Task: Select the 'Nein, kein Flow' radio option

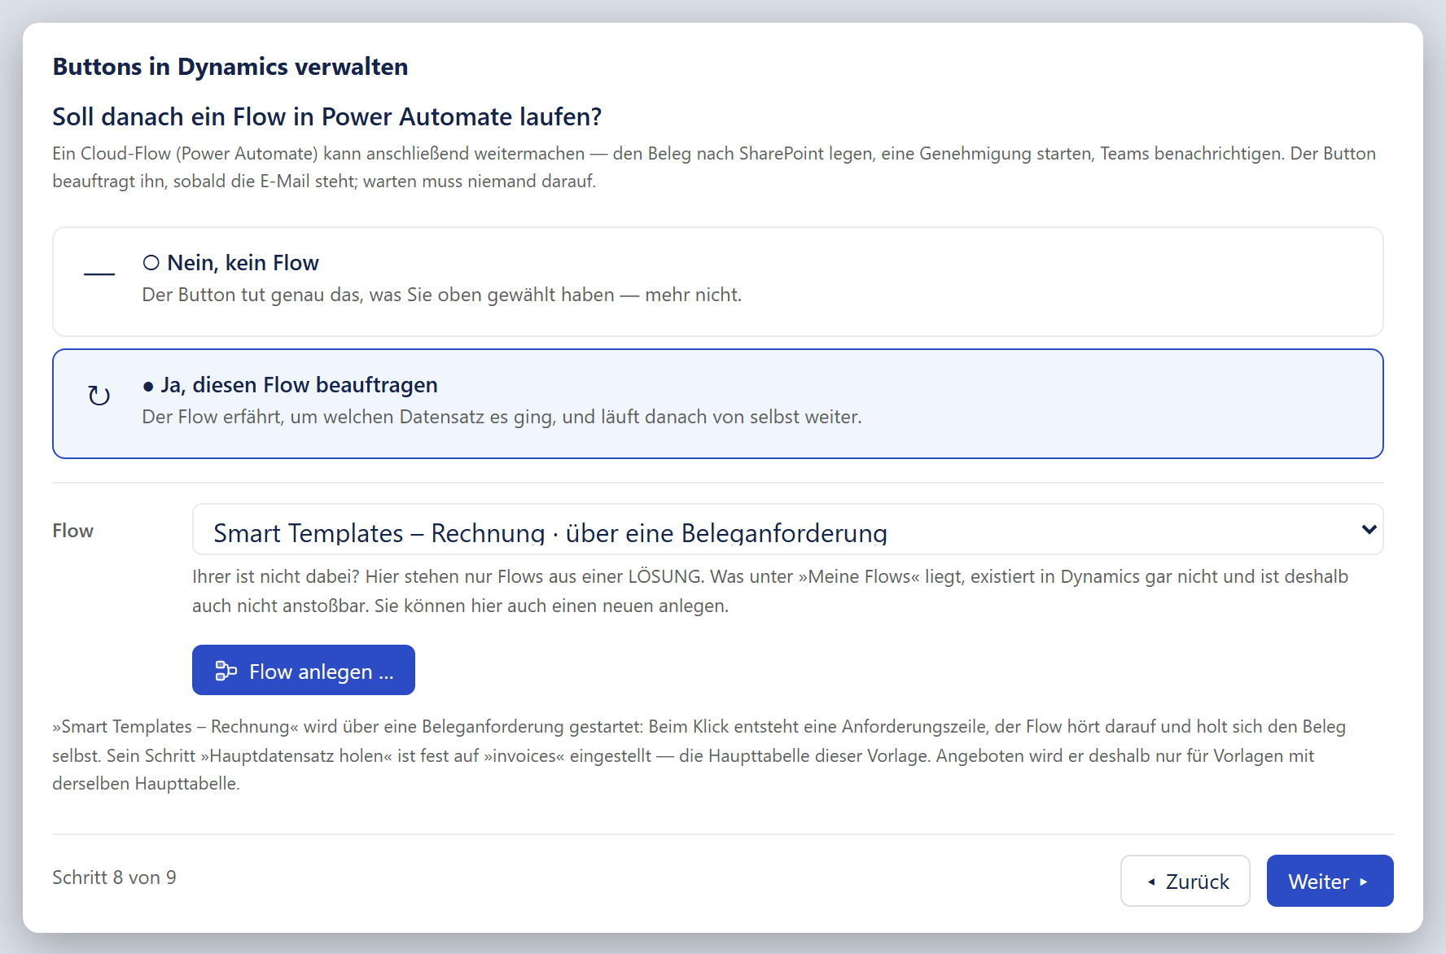Action: coord(717,282)
